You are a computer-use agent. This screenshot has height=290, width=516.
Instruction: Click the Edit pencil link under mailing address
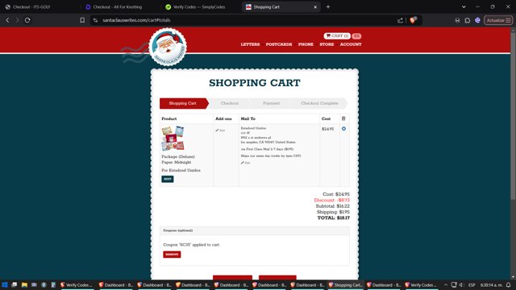[x=245, y=163]
